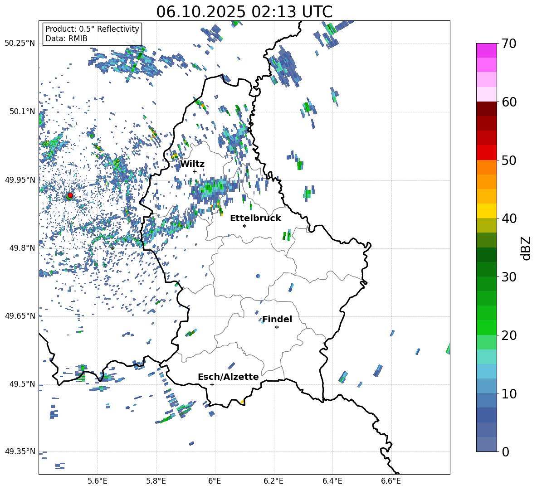Select the Findel station cross marker
The height and width of the screenshot is (490, 537).
point(277,327)
